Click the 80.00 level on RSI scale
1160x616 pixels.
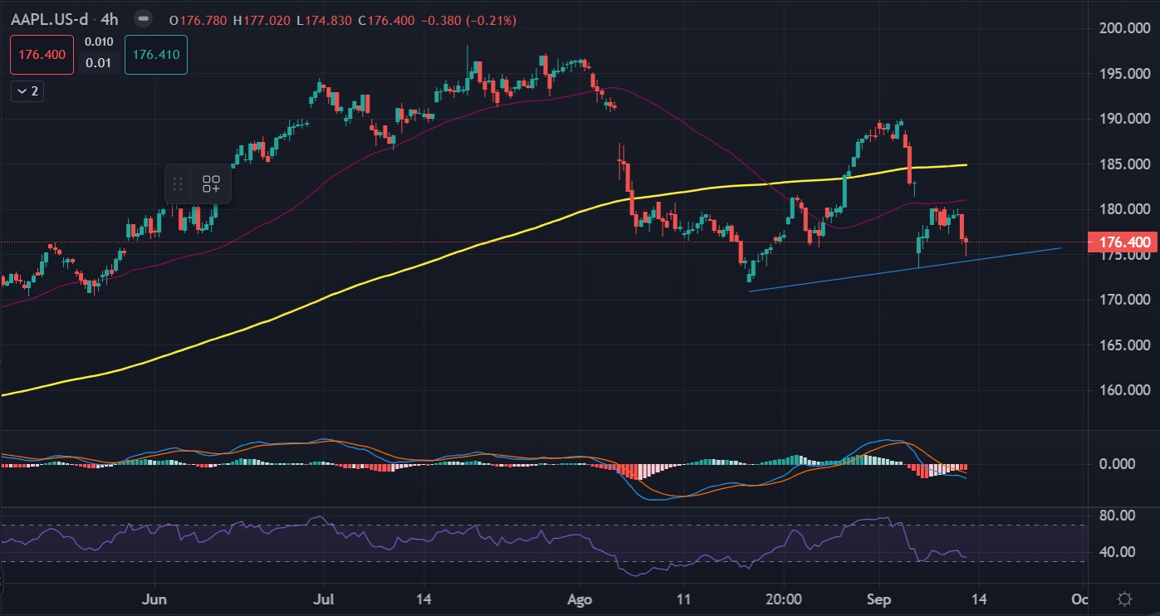click(1115, 515)
